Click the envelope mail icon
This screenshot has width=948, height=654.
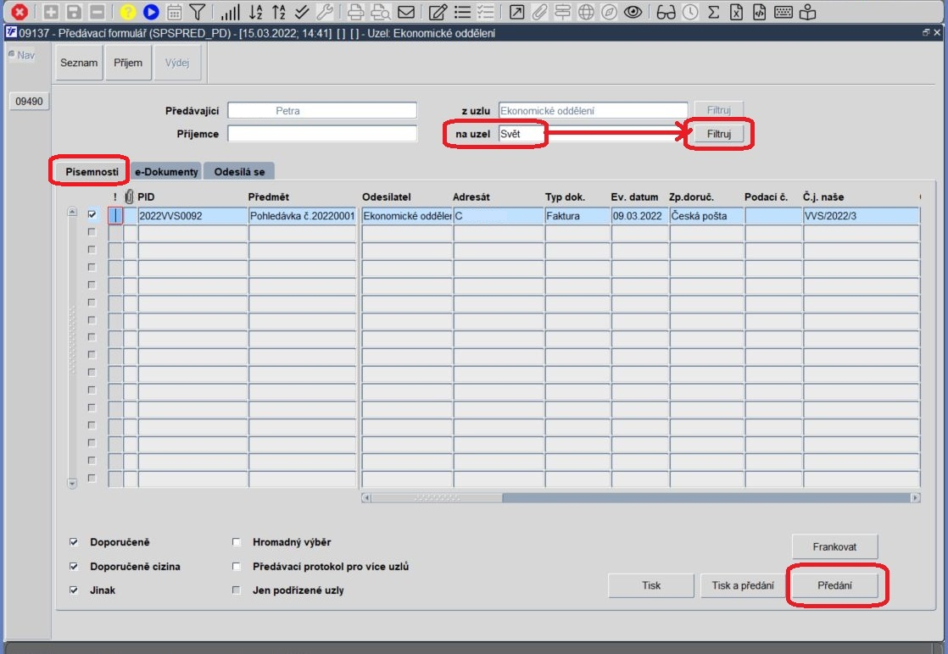coord(405,12)
